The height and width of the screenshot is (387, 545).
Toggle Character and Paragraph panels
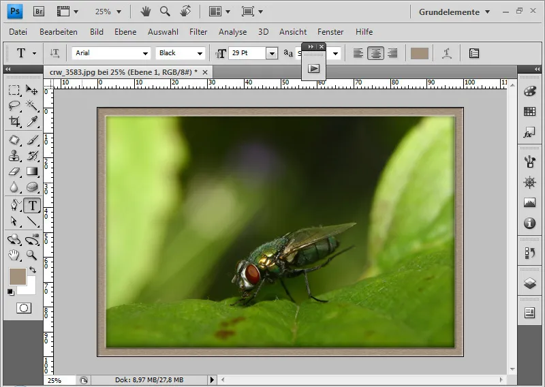(473, 53)
